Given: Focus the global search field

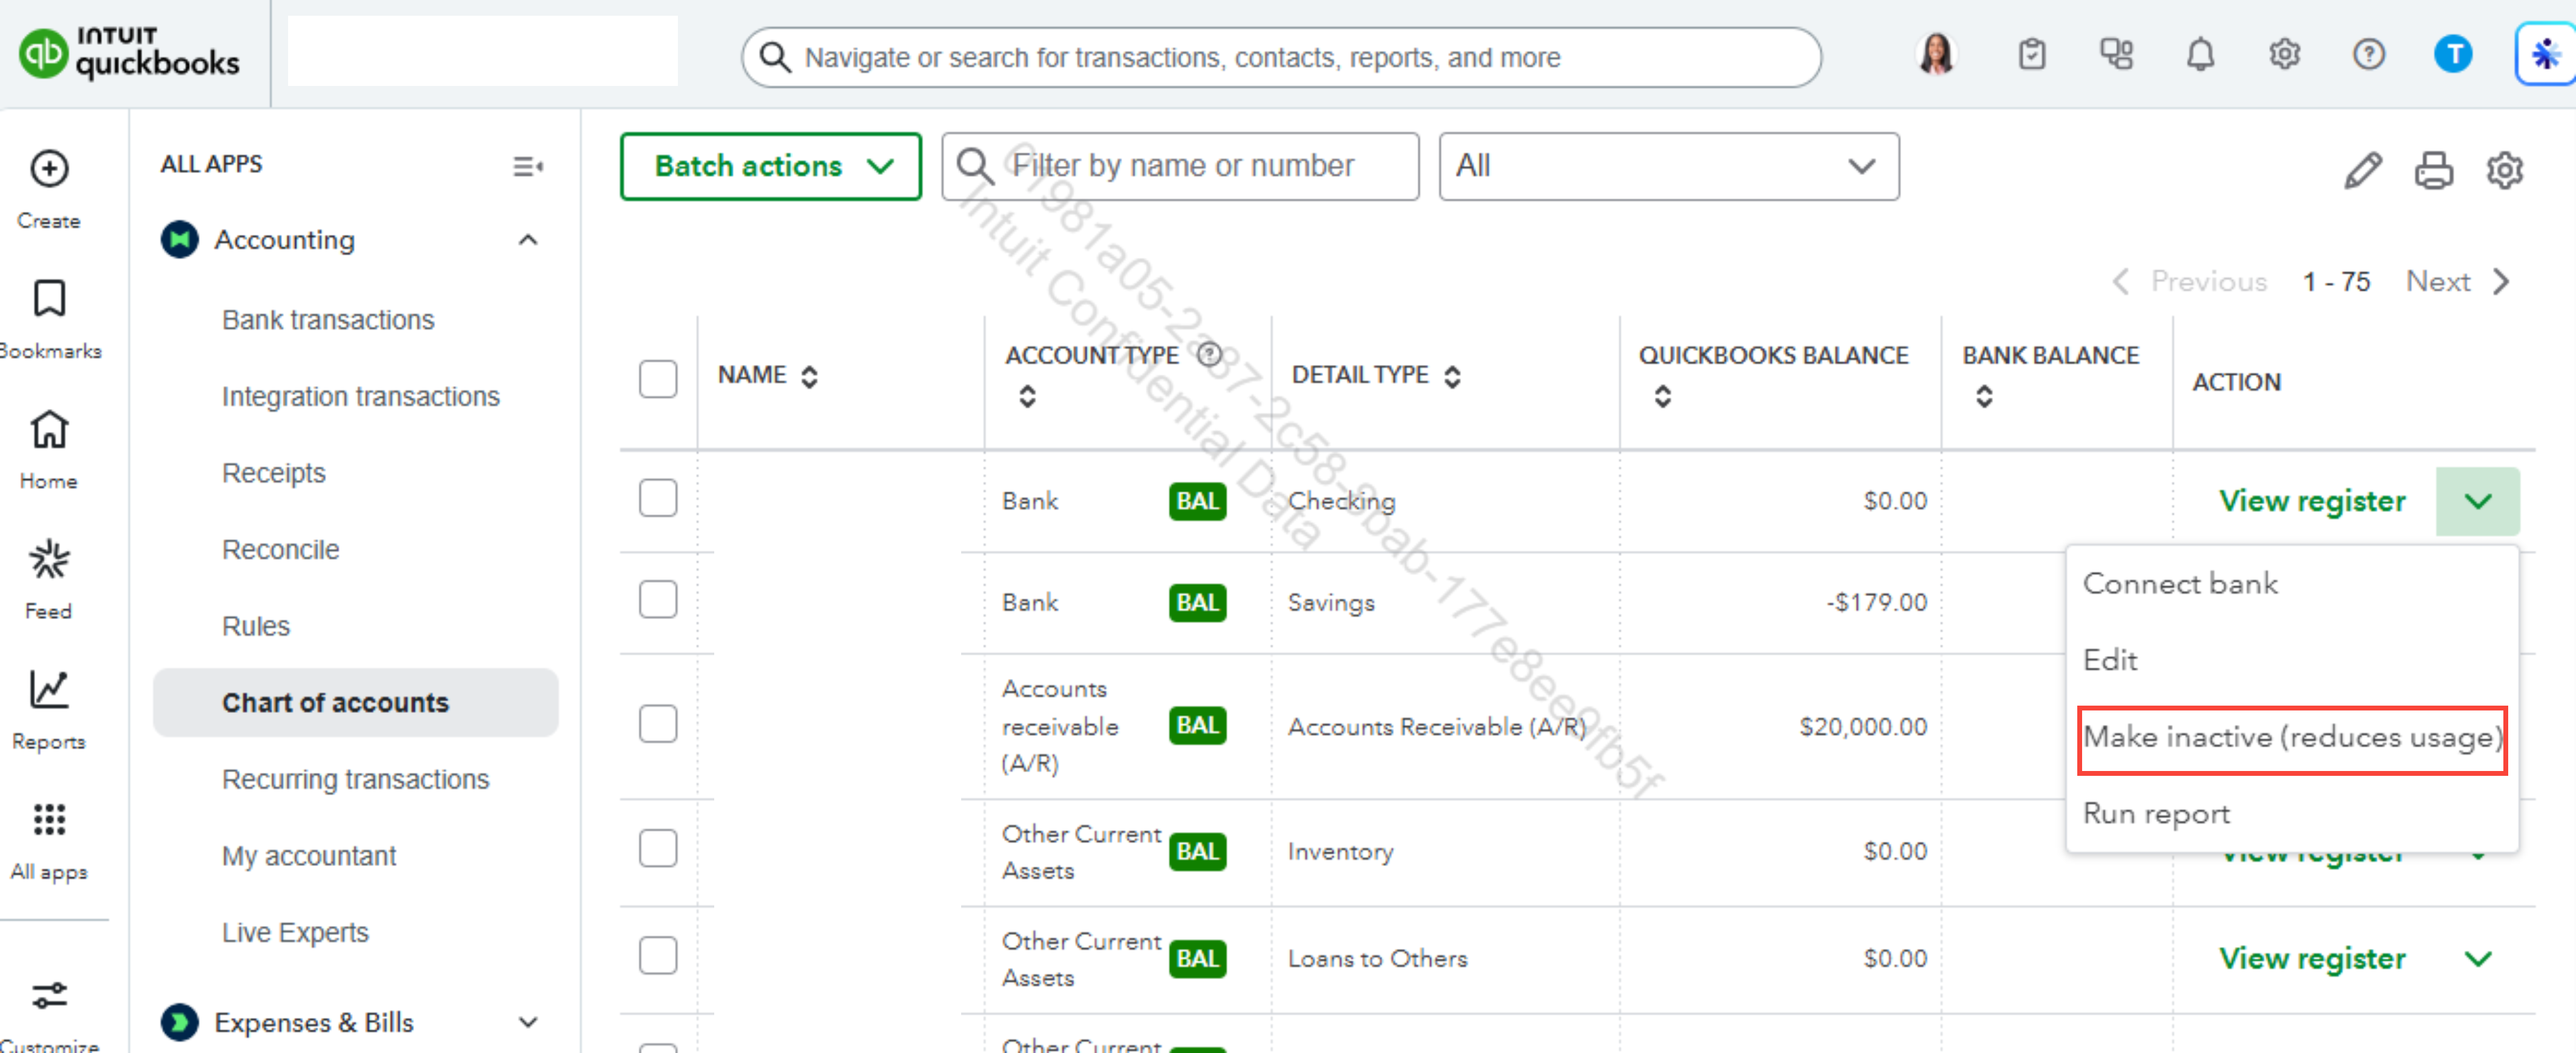Looking at the screenshot, I should tap(1281, 57).
